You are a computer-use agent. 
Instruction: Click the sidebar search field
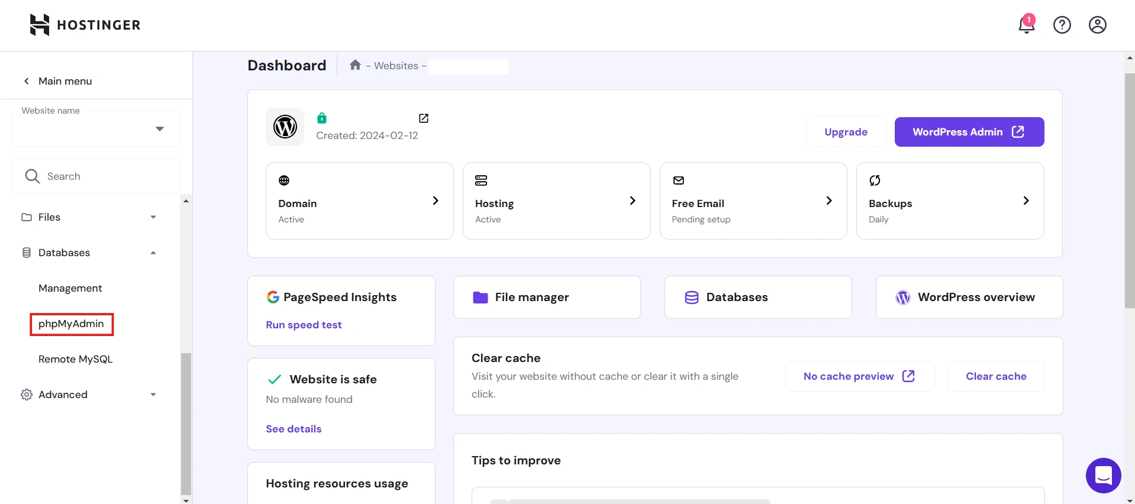[96, 176]
